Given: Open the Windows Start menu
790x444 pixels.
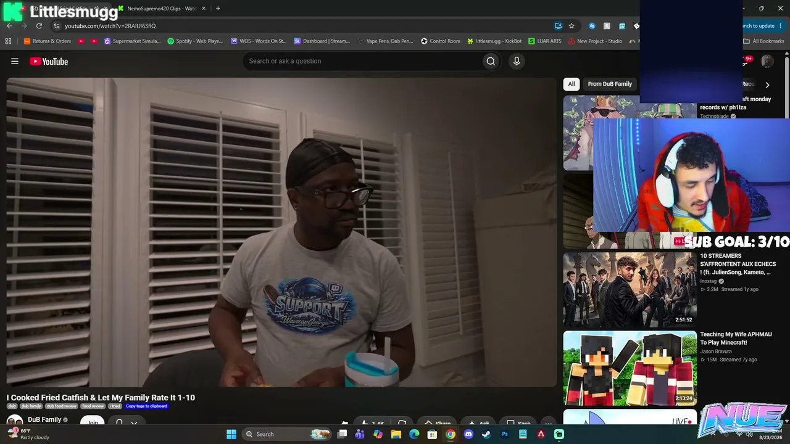Looking at the screenshot, I should point(231,434).
